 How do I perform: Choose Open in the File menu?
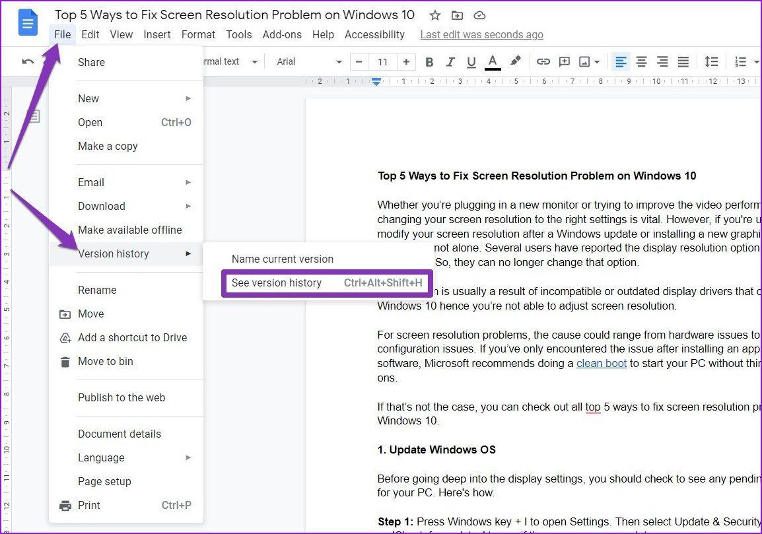(126, 123)
